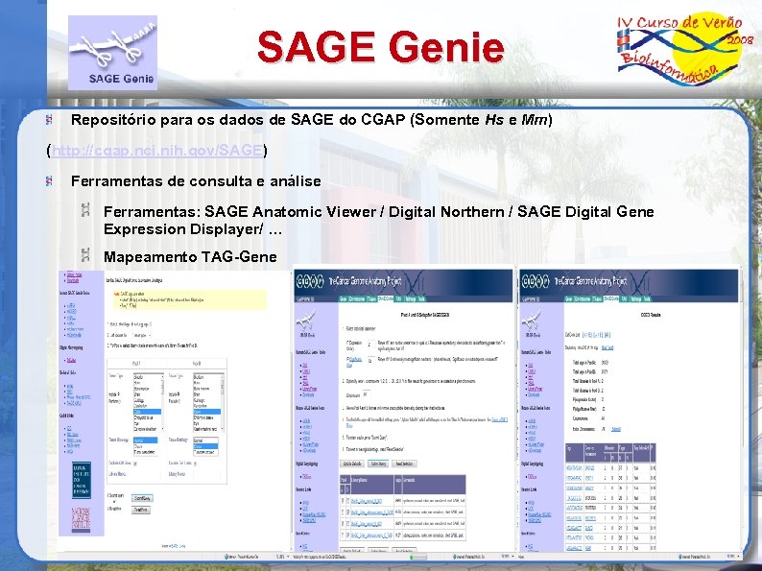Open the Full Text link in right screenshot
This screenshot has width=762, height=571.
click(607, 348)
